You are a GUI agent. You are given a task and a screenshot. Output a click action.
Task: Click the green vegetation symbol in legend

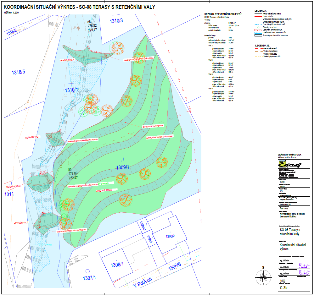258,27
